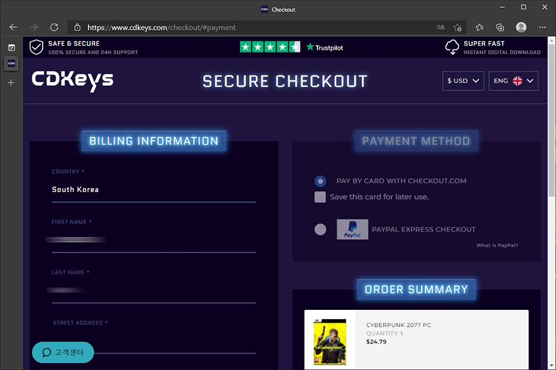
Task: Go to CDKeys home via logo
Action: [72, 81]
